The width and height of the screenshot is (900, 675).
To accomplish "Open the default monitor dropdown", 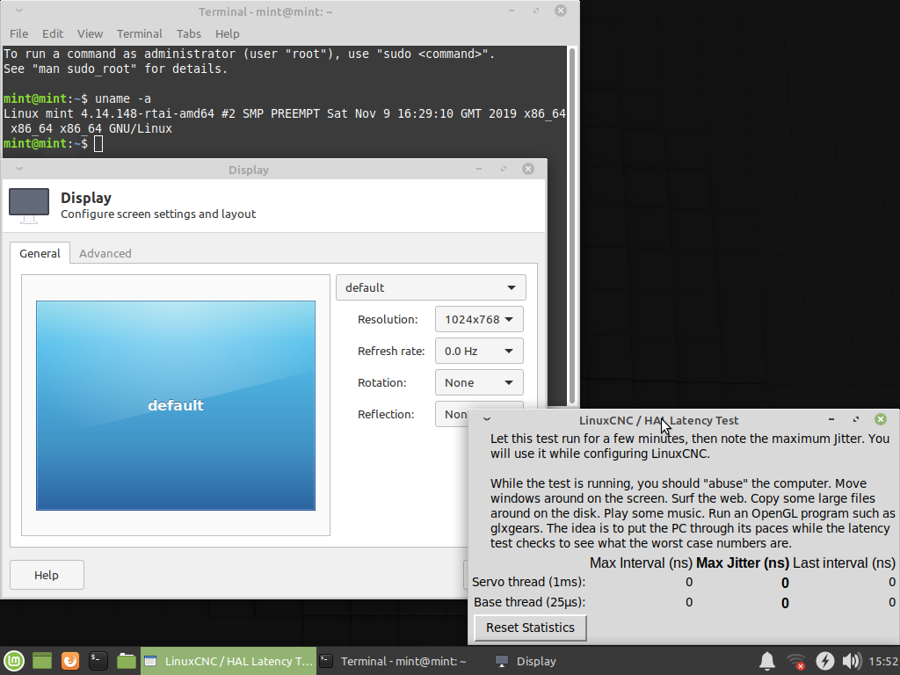I will coord(431,287).
